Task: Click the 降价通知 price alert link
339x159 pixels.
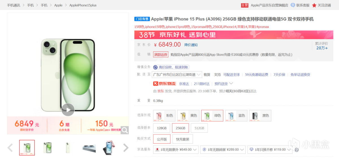Action: click(x=191, y=45)
